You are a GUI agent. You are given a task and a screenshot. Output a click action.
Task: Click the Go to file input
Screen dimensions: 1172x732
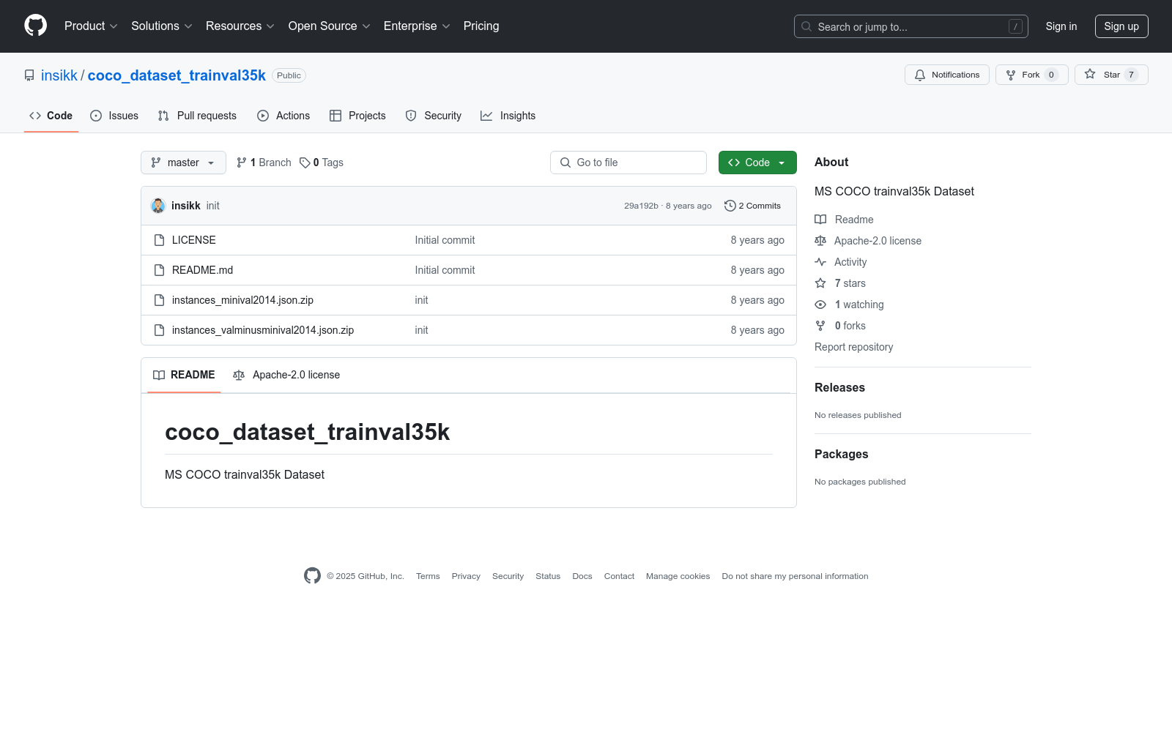[x=628, y=163]
